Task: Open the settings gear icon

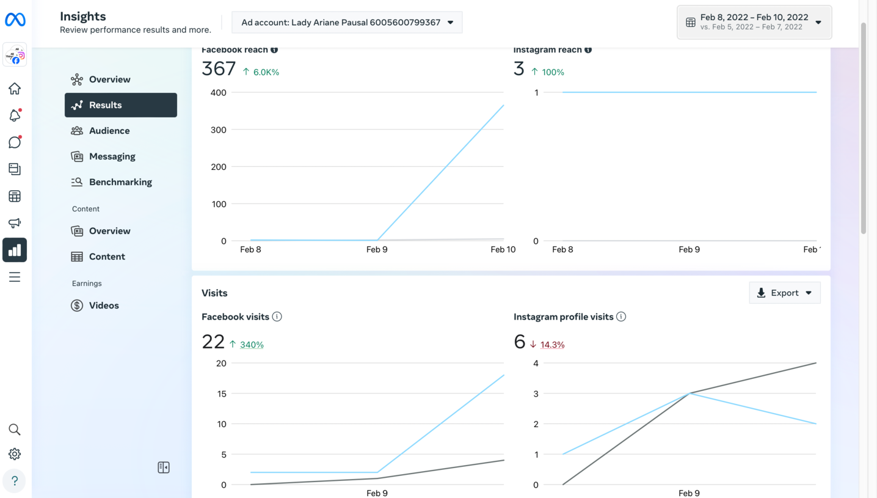Action: pos(15,454)
